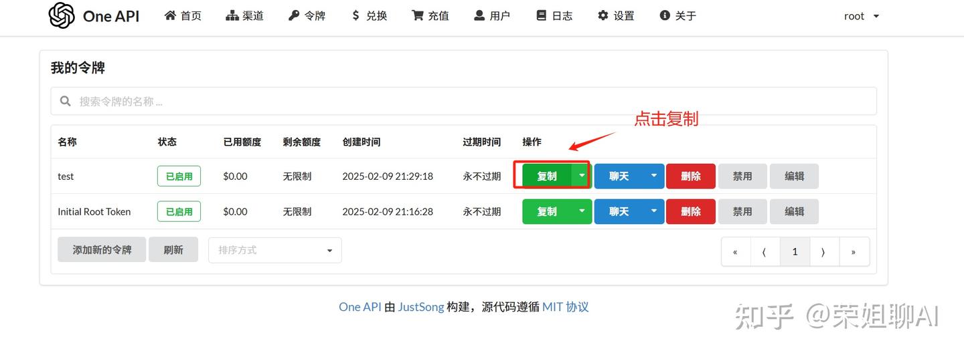Expand 聊天 dropdown for Initial Root Token

(x=654, y=211)
